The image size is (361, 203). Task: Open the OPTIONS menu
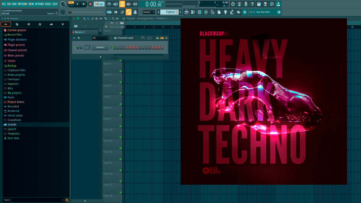39,4
